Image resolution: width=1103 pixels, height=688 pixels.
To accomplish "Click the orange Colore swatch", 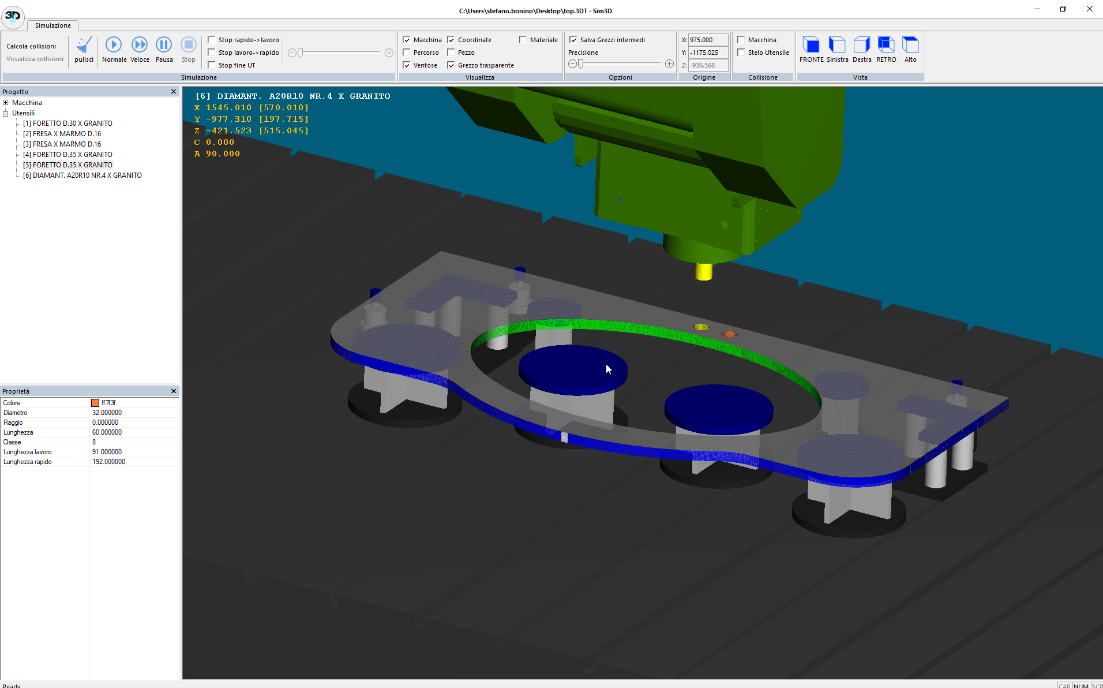I will 95,403.
